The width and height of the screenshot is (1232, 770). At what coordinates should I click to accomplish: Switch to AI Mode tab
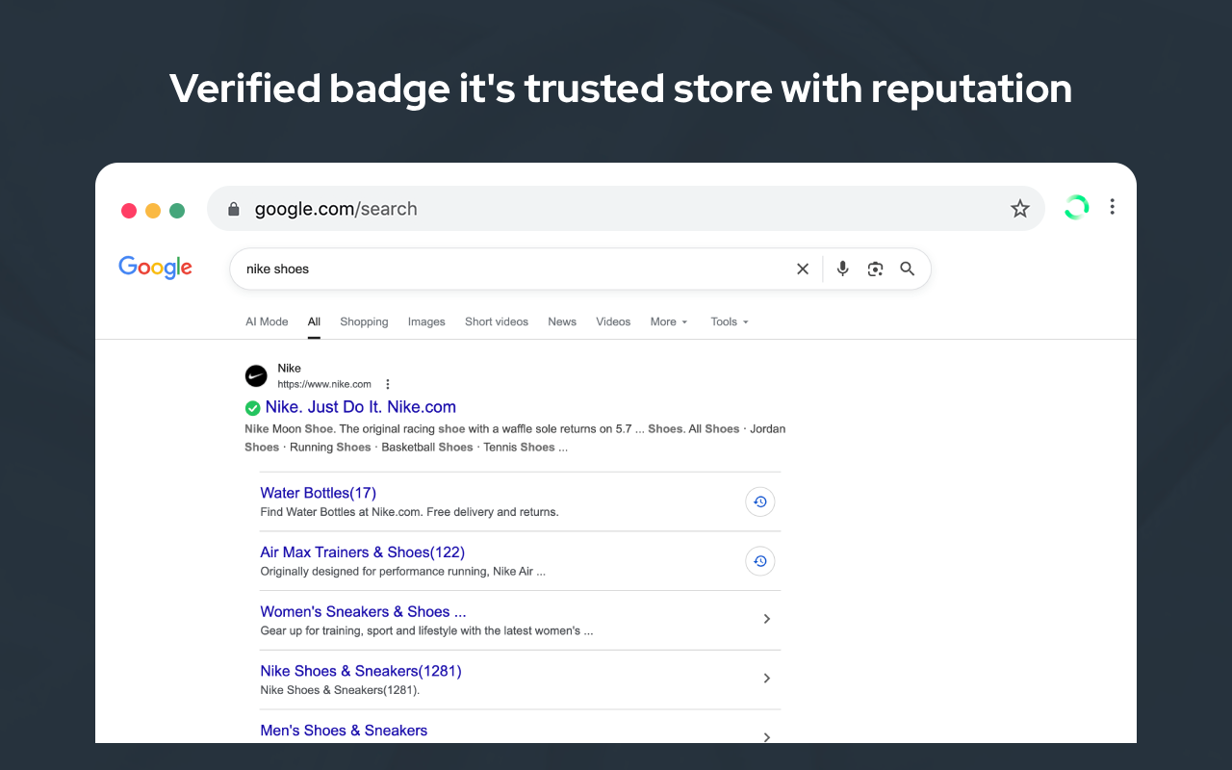pyautogui.click(x=267, y=321)
